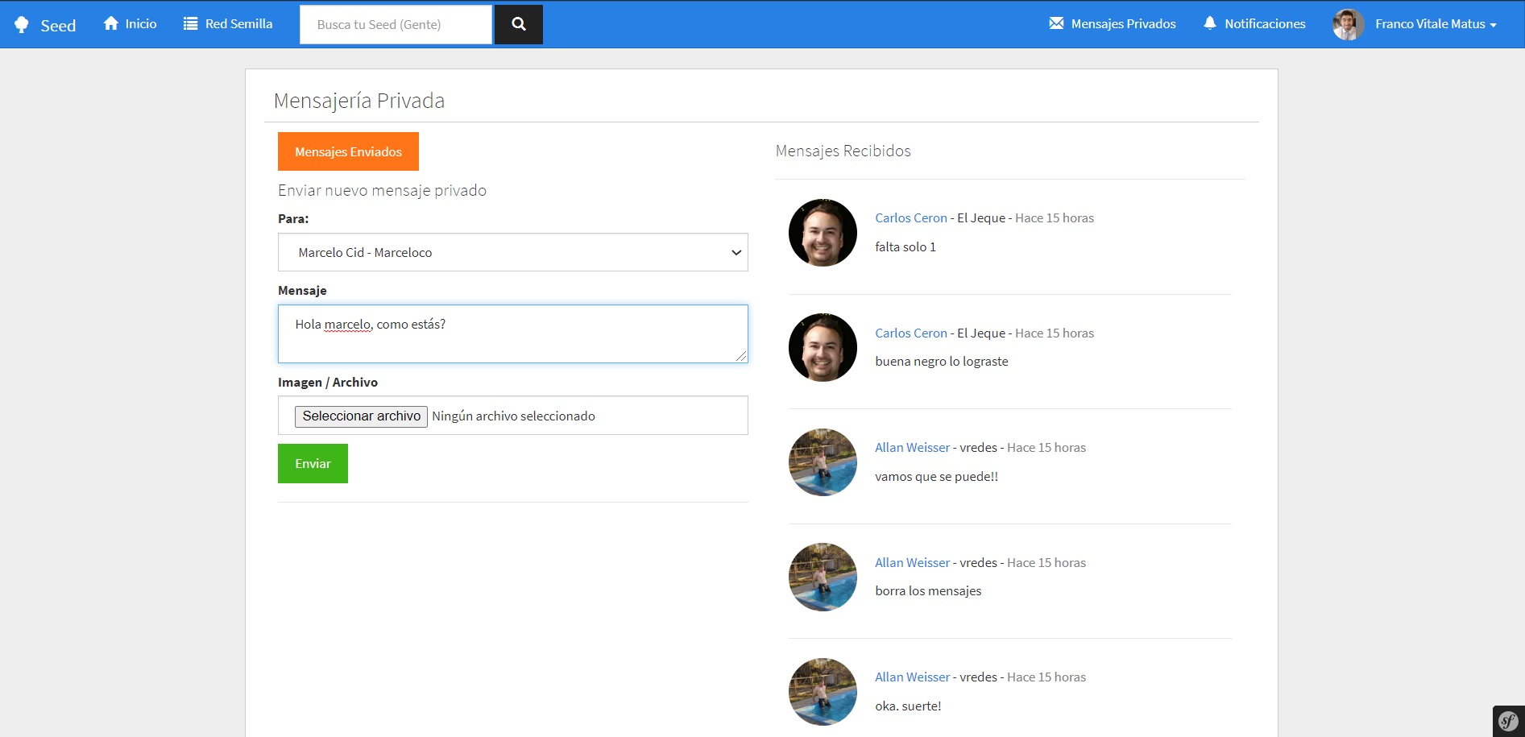Click the Seleccionar archivo button
Viewport: 1525px width, 737px height.
[360, 416]
